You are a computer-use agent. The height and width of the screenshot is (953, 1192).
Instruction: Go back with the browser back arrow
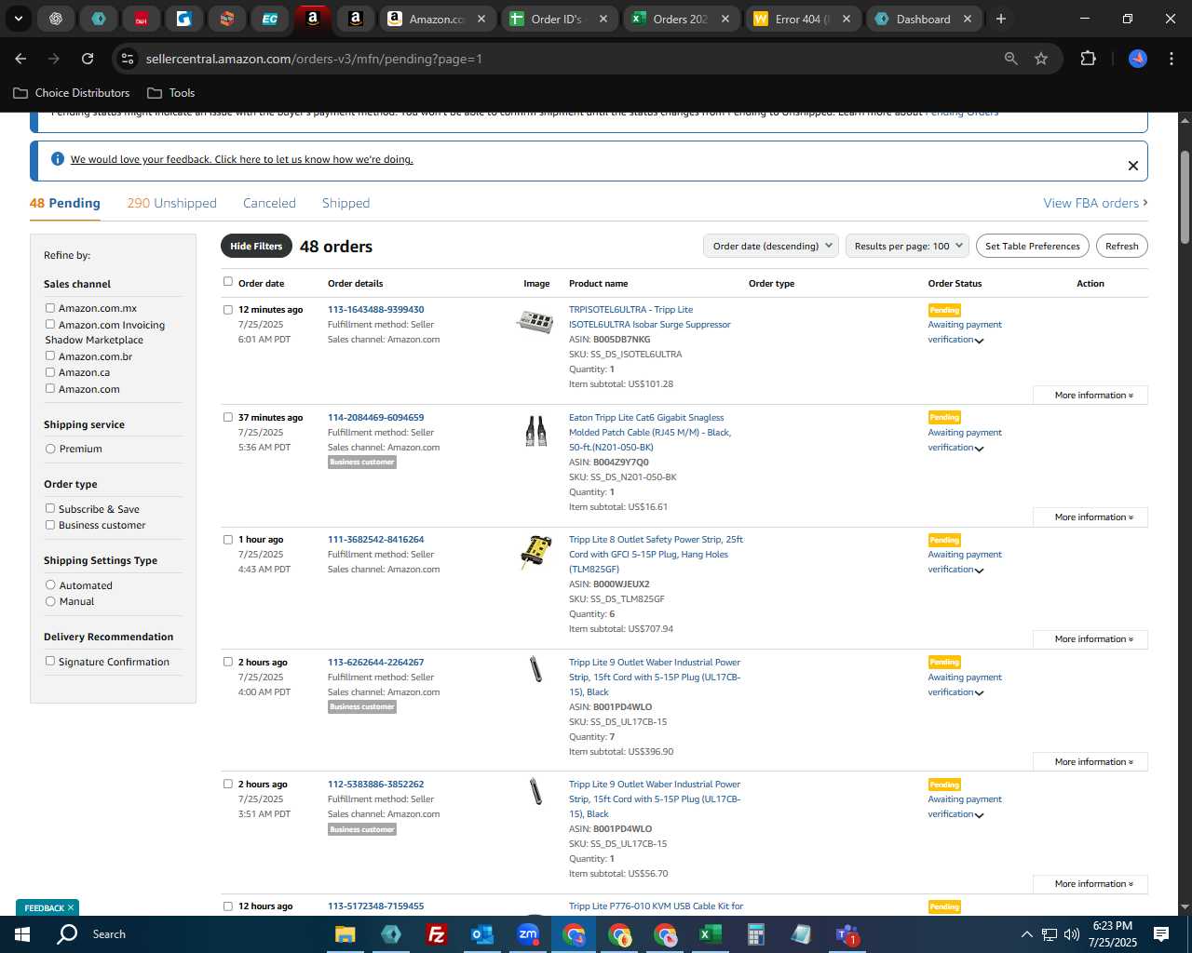(x=20, y=59)
